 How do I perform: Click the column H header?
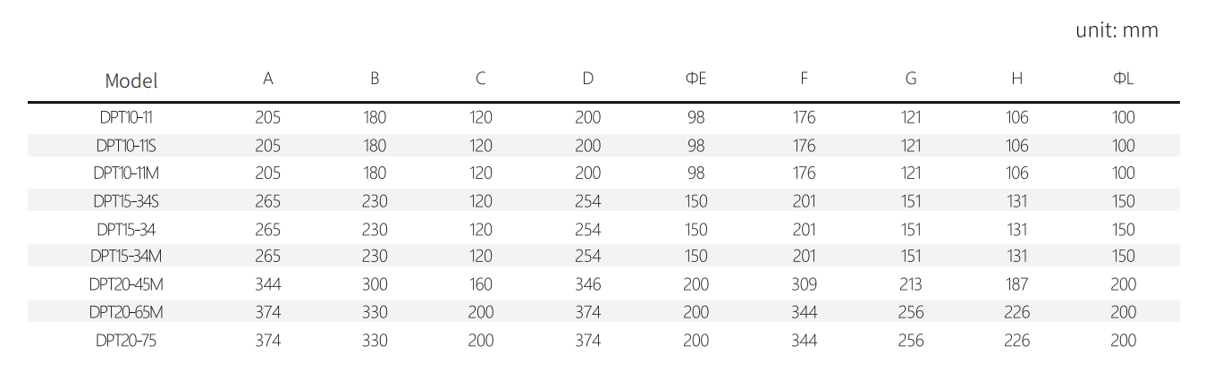(1017, 79)
